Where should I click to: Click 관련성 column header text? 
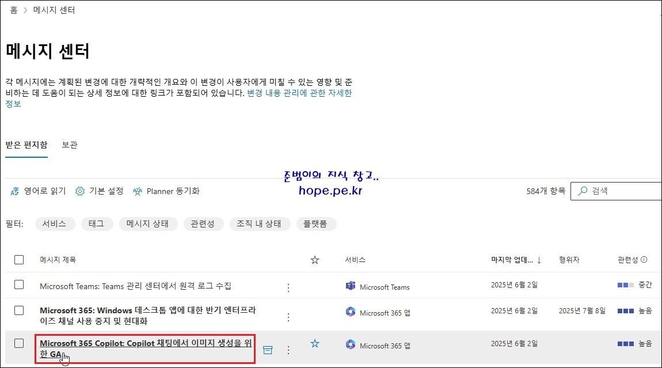628,260
